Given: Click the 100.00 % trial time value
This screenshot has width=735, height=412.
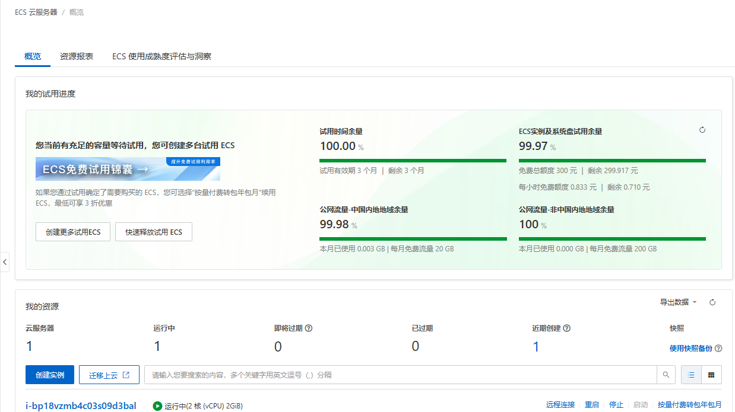Looking at the screenshot, I should [x=341, y=146].
